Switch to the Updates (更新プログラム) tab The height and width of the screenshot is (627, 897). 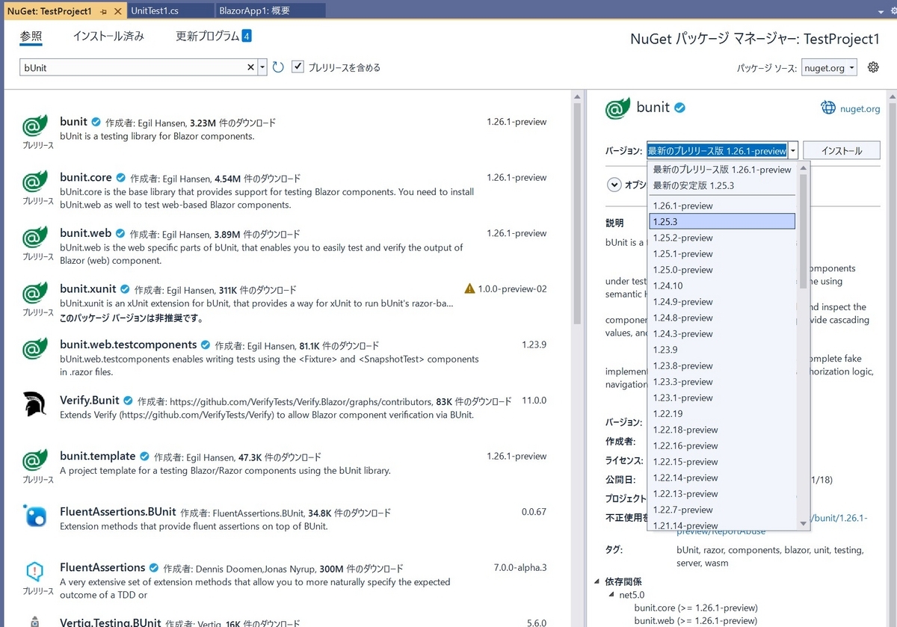(x=208, y=36)
